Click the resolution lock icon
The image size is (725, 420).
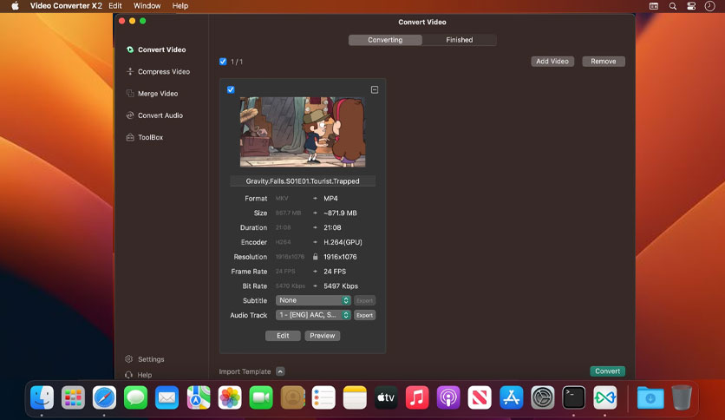tap(315, 257)
